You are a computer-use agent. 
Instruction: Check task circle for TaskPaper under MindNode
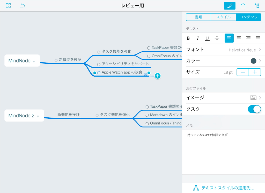tap(149, 48)
